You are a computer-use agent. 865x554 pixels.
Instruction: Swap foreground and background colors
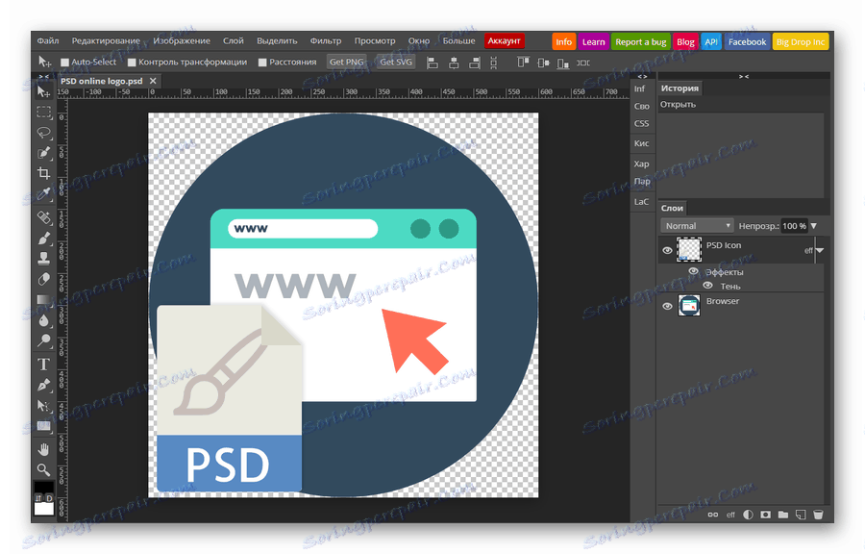[x=38, y=498]
